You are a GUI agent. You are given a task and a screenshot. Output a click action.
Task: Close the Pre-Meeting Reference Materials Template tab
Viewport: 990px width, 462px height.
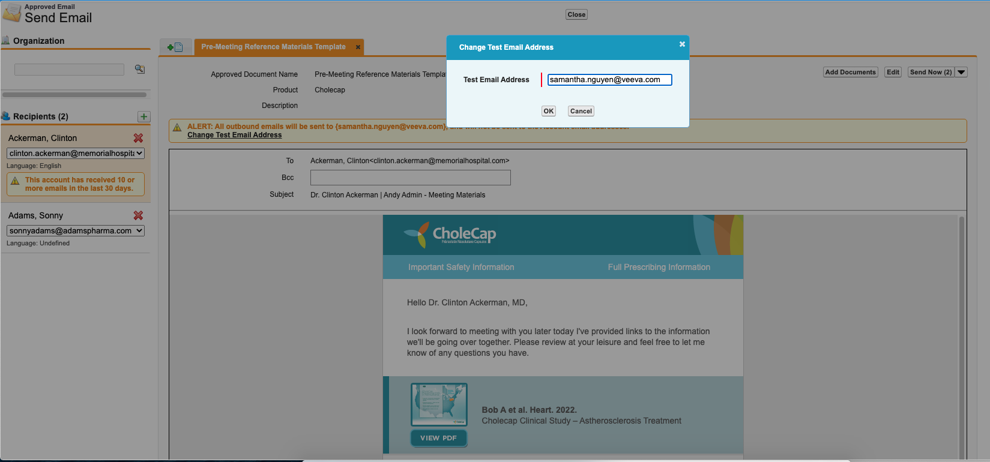tap(358, 47)
